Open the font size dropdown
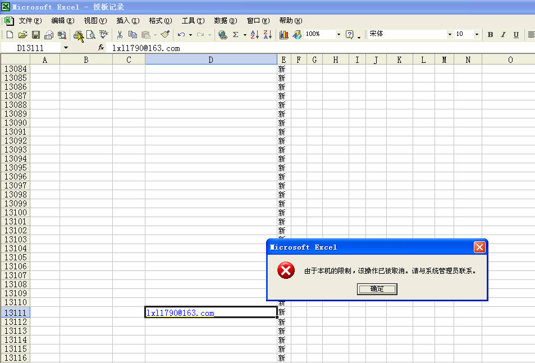The width and height of the screenshot is (535, 363). 477,34
